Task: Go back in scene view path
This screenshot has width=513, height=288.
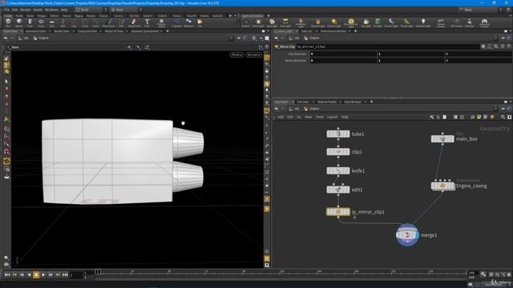Action: (6, 38)
